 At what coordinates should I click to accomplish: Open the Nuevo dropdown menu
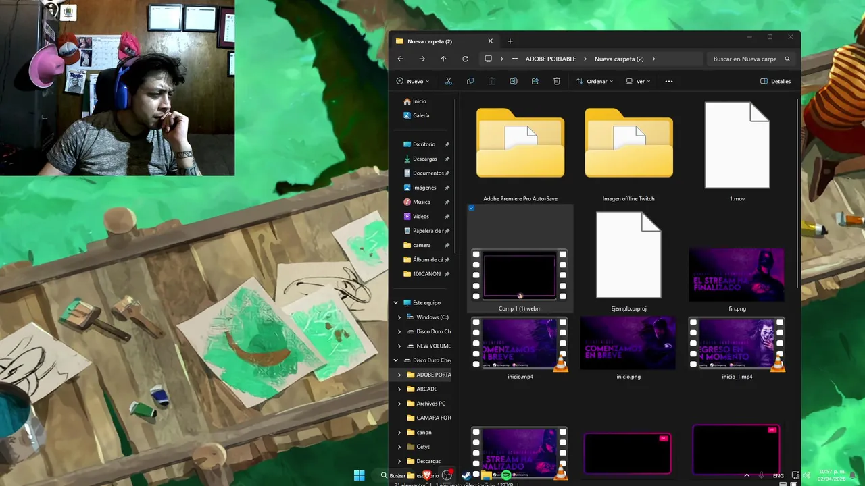click(413, 81)
